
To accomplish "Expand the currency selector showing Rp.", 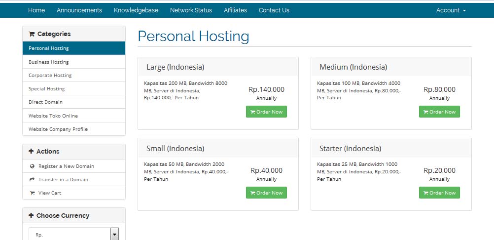I will pos(114,234).
